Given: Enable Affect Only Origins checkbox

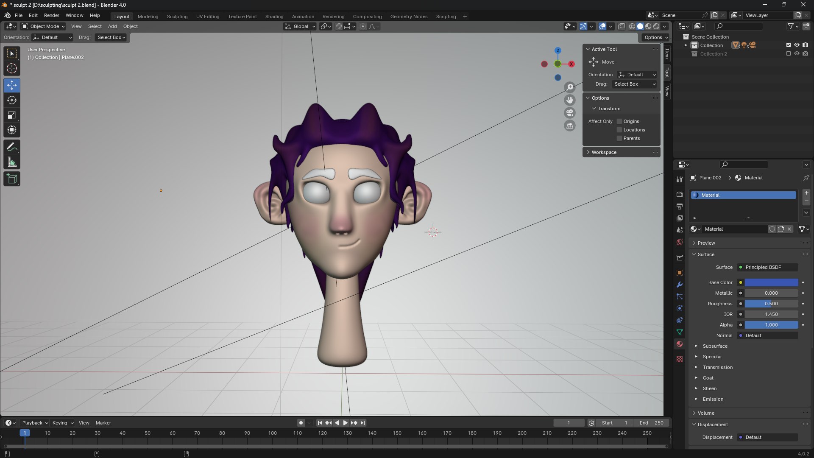Looking at the screenshot, I should click(x=619, y=121).
